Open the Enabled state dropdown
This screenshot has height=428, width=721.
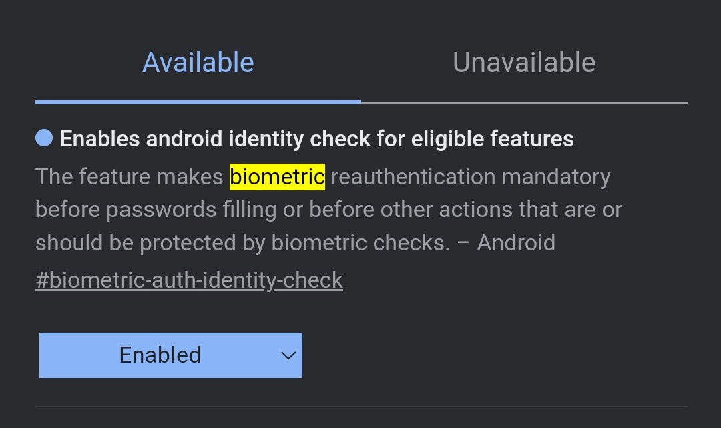[171, 355]
